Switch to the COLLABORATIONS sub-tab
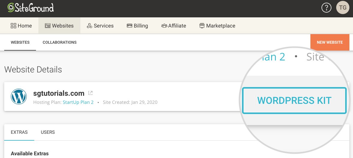 click(60, 42)
